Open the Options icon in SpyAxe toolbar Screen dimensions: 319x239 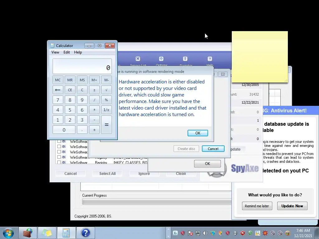161,59
